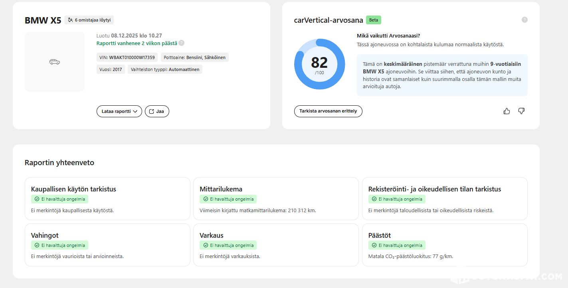Select the Kaupallisen käytön tarkistus card
Viewport: 568px width, 288px height.
click(x=107, y=199)
